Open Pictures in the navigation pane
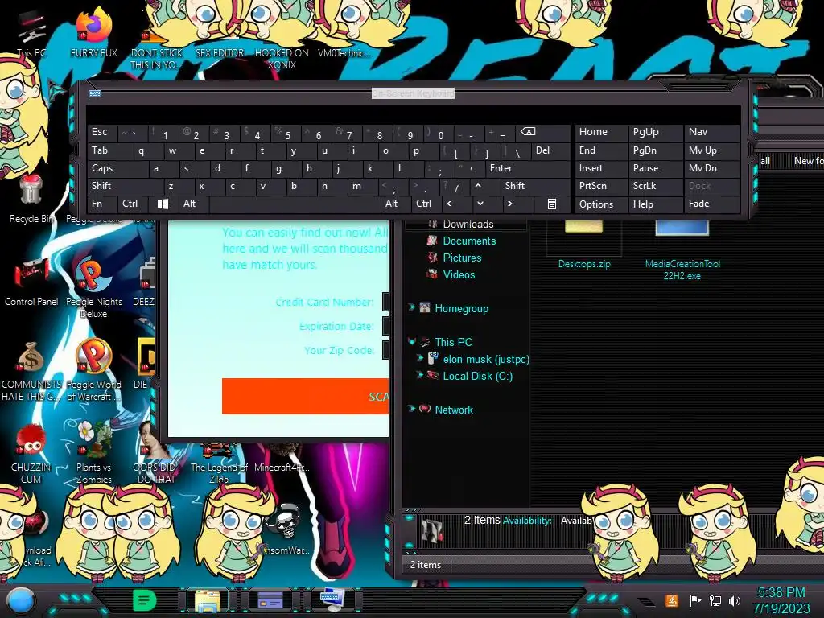Screen dimensions: 824x618 pyautogui.click(x=462, y=257)
